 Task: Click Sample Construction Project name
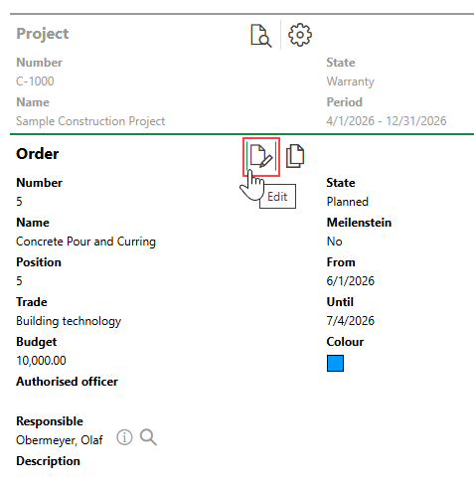coord(90,121)
